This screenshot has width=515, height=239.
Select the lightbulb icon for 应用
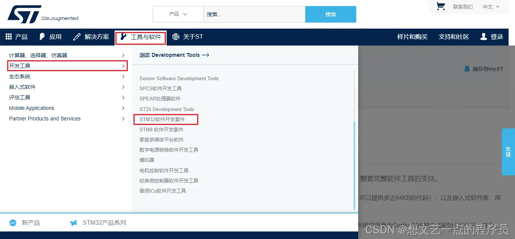click(x=42, y=36)
